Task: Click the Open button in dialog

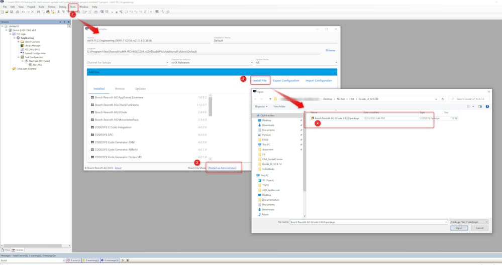Action: (x=459, y=228)
